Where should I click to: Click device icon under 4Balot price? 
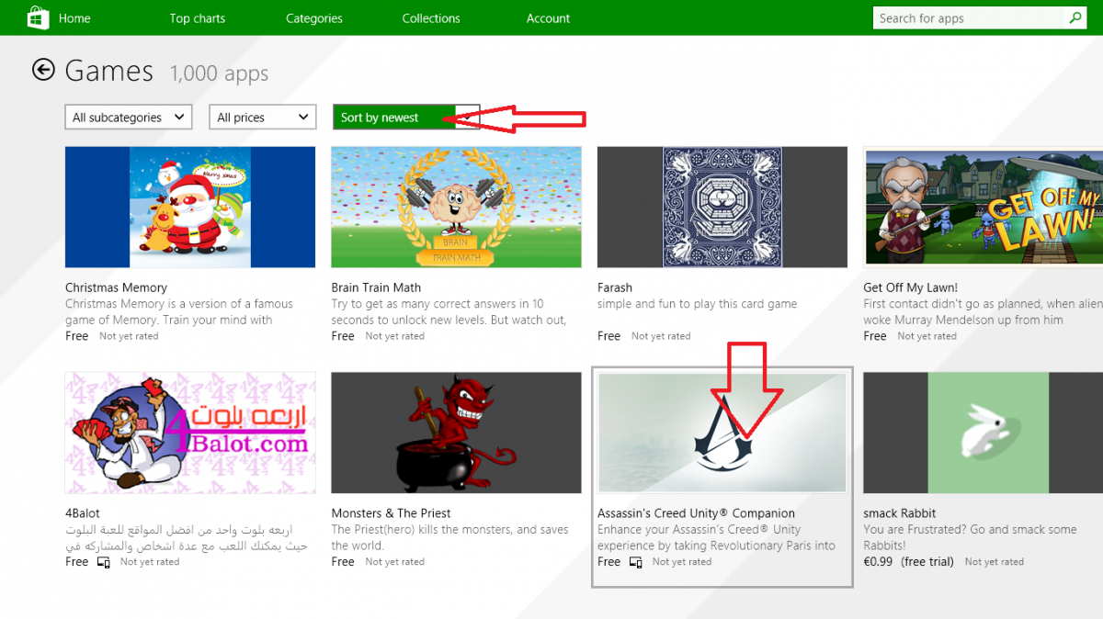point(104,562)
